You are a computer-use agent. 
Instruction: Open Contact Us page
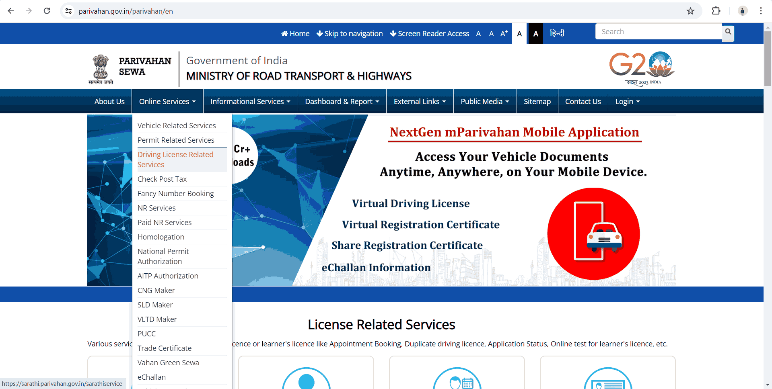point(583,101)
